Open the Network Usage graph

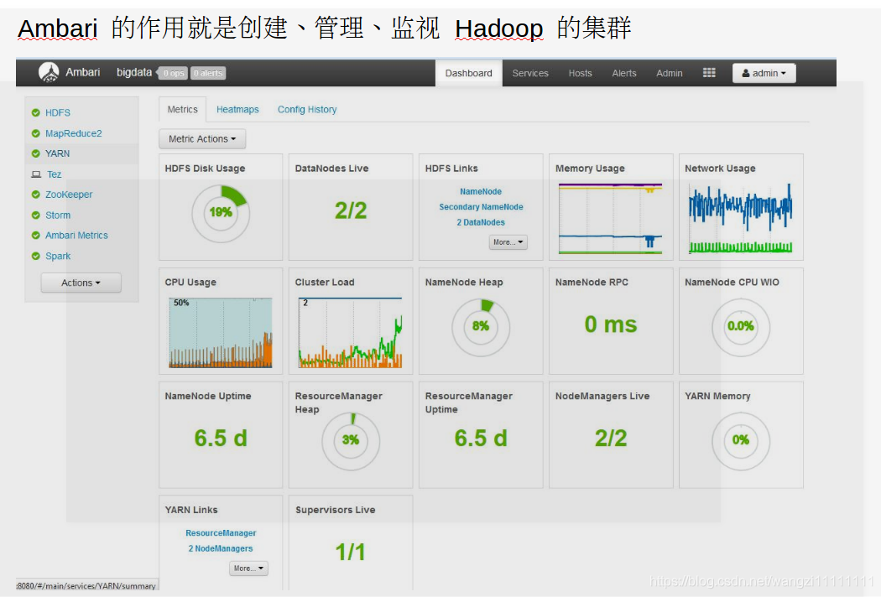(x=741, y=219)
